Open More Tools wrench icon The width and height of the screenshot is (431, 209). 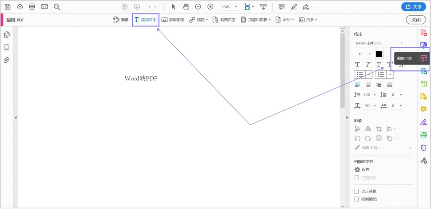pos(423,161)
